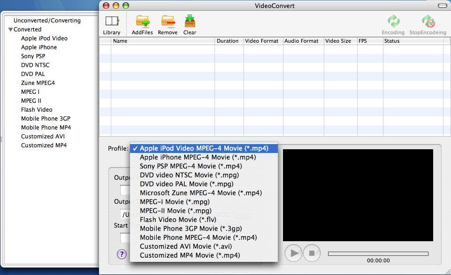The image size is (451, 275).
Task: Choose MPEG-I Movie (*.mpg) profile
Action: (x=204, y=202)
